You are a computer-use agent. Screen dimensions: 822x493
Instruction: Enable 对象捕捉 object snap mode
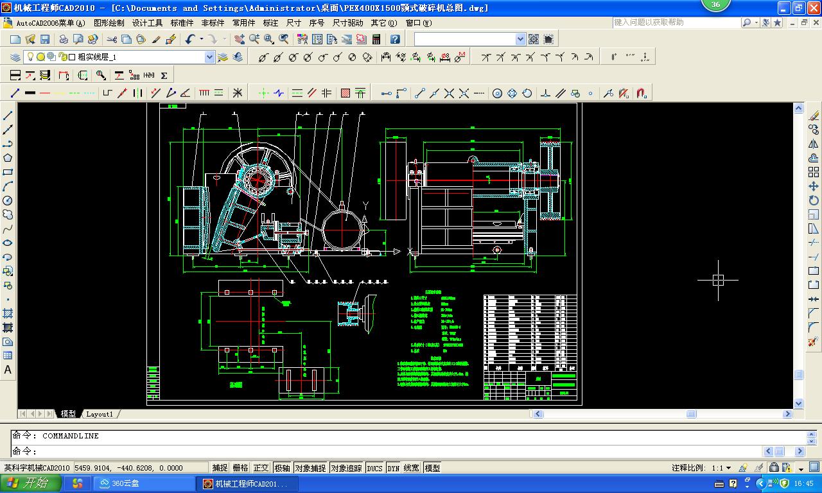[x=309, y=467]
